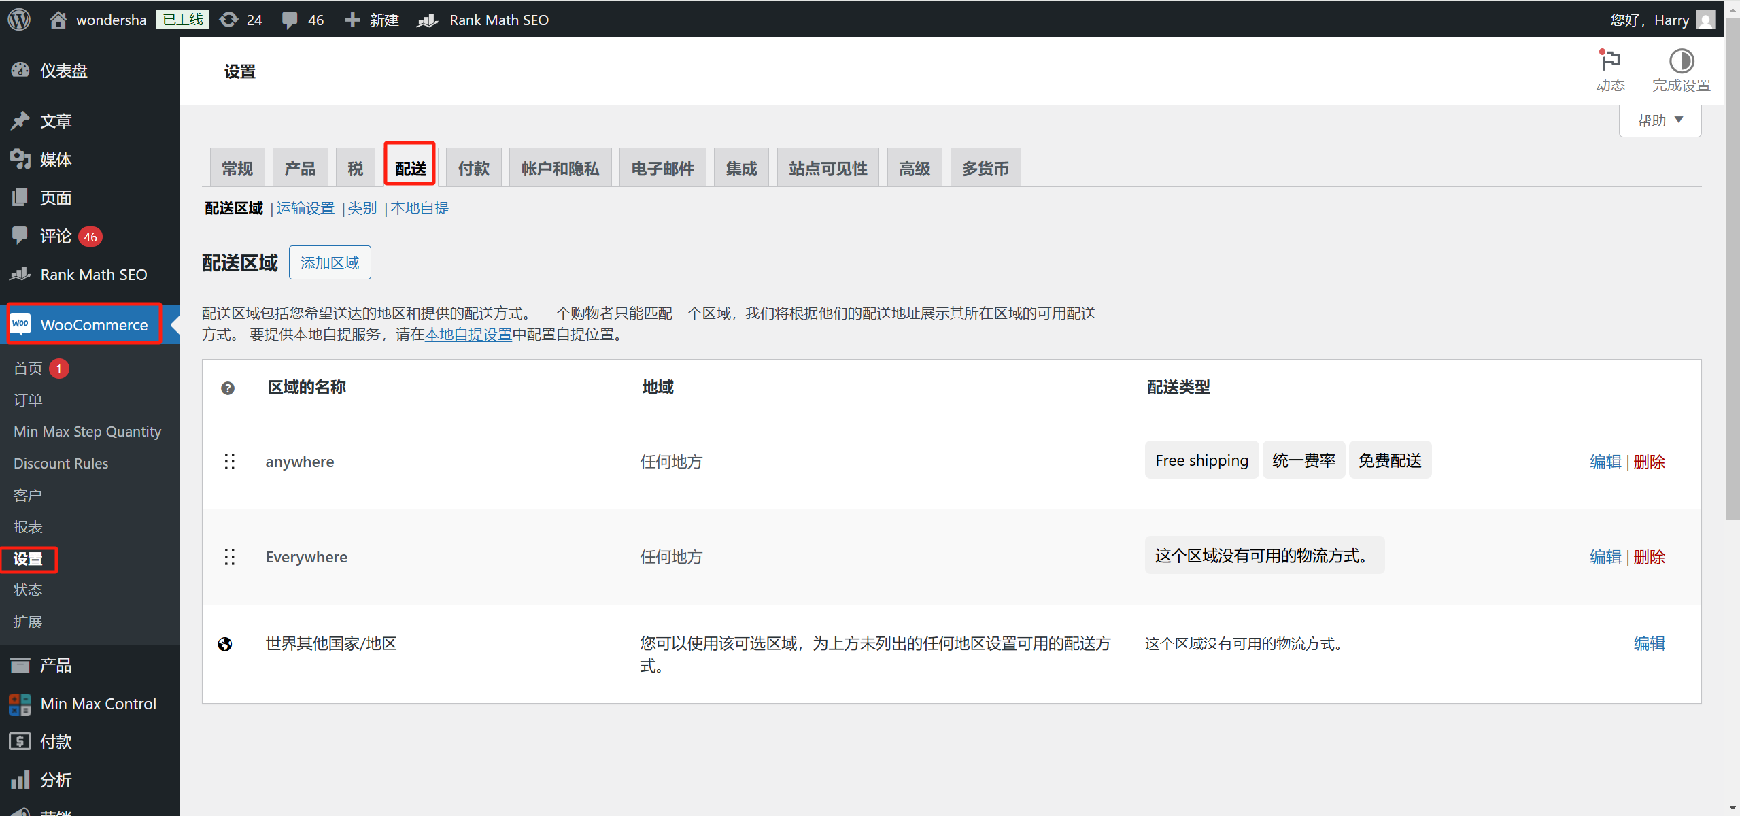
Task: Click the WordPress logo in the admin bar
Action: tap(18, 19)
